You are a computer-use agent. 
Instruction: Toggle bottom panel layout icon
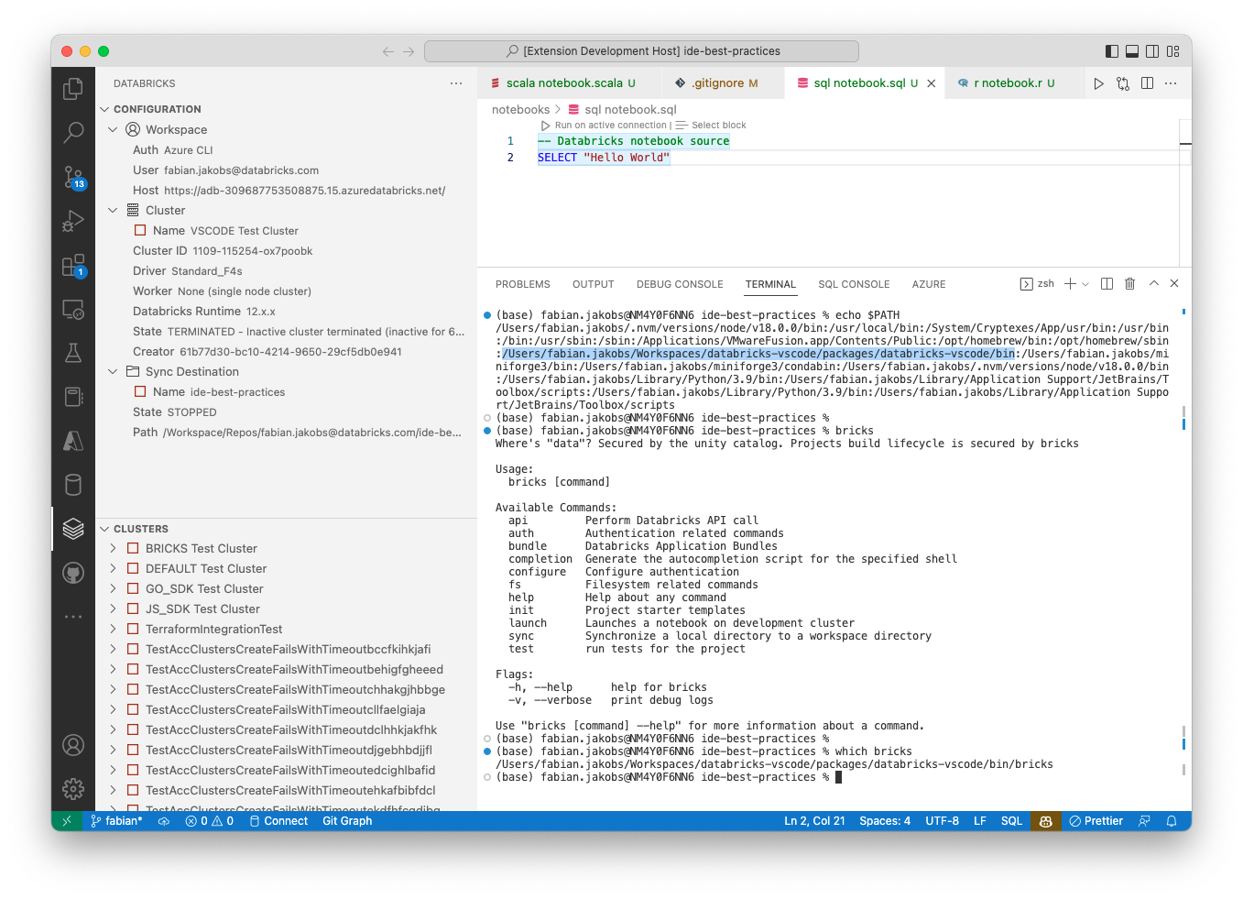pyautogui.click(x=1132, y=51)
